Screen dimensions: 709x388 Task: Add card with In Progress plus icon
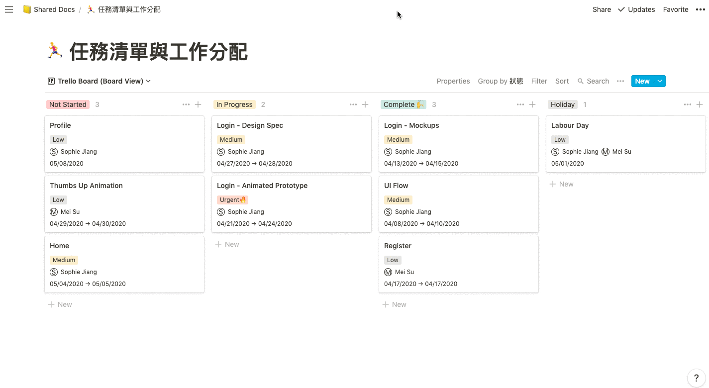[x=365, y=104]
